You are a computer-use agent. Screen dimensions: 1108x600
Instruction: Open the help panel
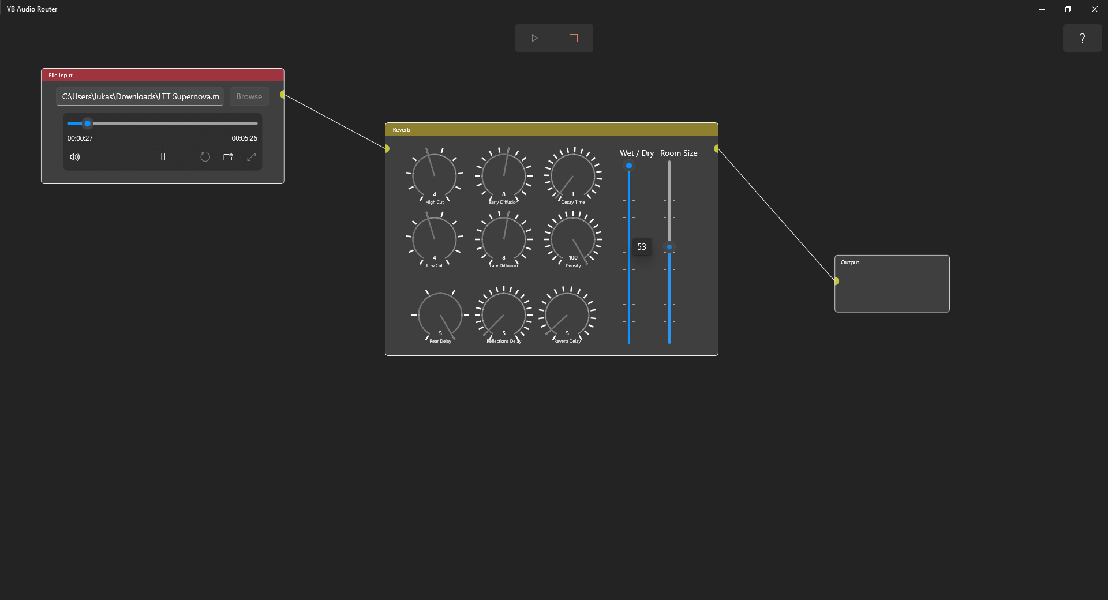coord(1083,38)
